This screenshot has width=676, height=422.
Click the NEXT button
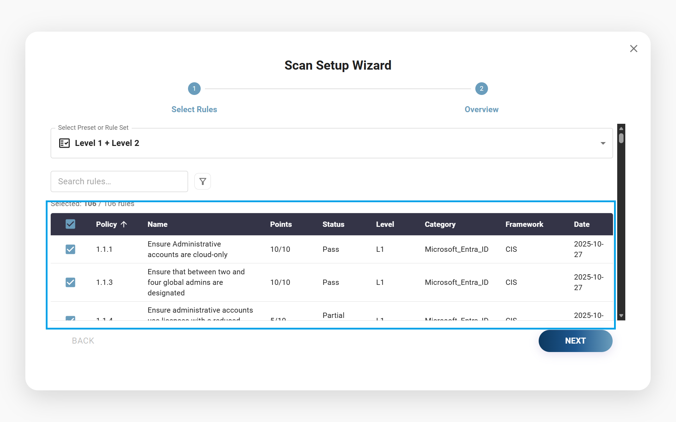point(575,340)
